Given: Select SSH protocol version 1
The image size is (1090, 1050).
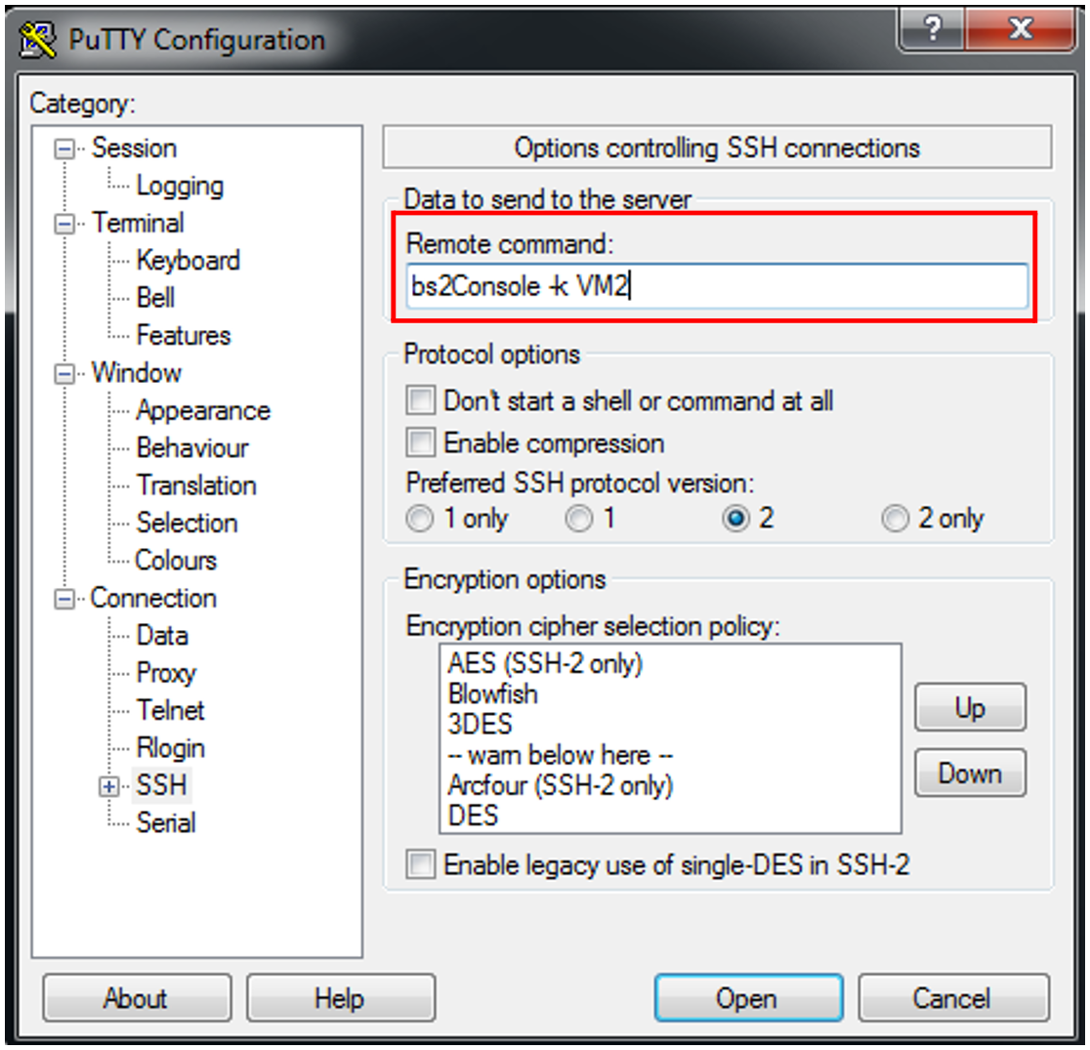Looking at the screenshot, I should click(x=579, y=519).
